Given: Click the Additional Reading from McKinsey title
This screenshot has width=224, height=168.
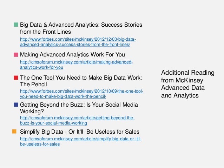Looking at the screenshot, I should click(x=188, y=84).
